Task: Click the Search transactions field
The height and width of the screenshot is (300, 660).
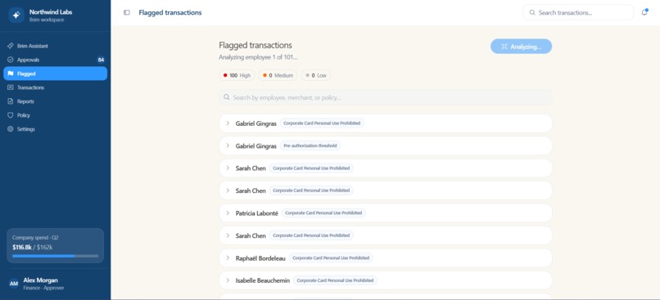Action: pos(578,12)
